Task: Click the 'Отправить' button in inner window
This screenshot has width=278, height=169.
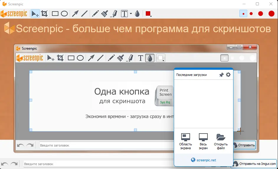Action: point(245,145)
